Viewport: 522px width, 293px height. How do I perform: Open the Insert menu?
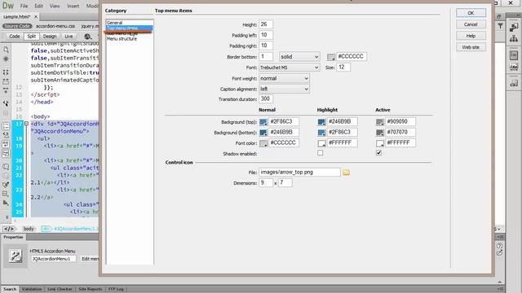73,6
